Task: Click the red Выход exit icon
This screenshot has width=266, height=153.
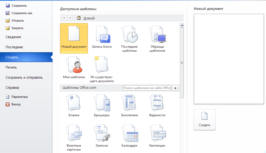Action: [x=8, y=104]
